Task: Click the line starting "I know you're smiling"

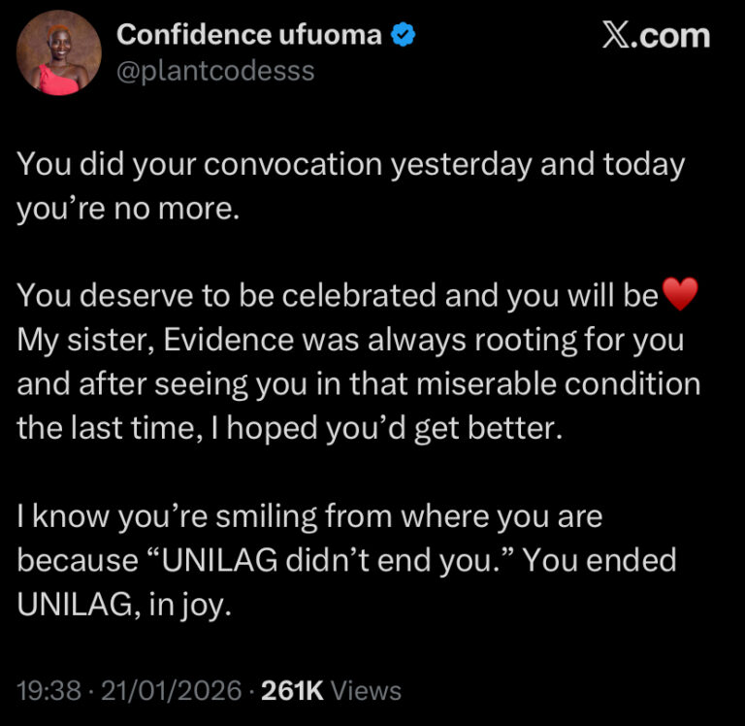Action: (x=309, y=516)
